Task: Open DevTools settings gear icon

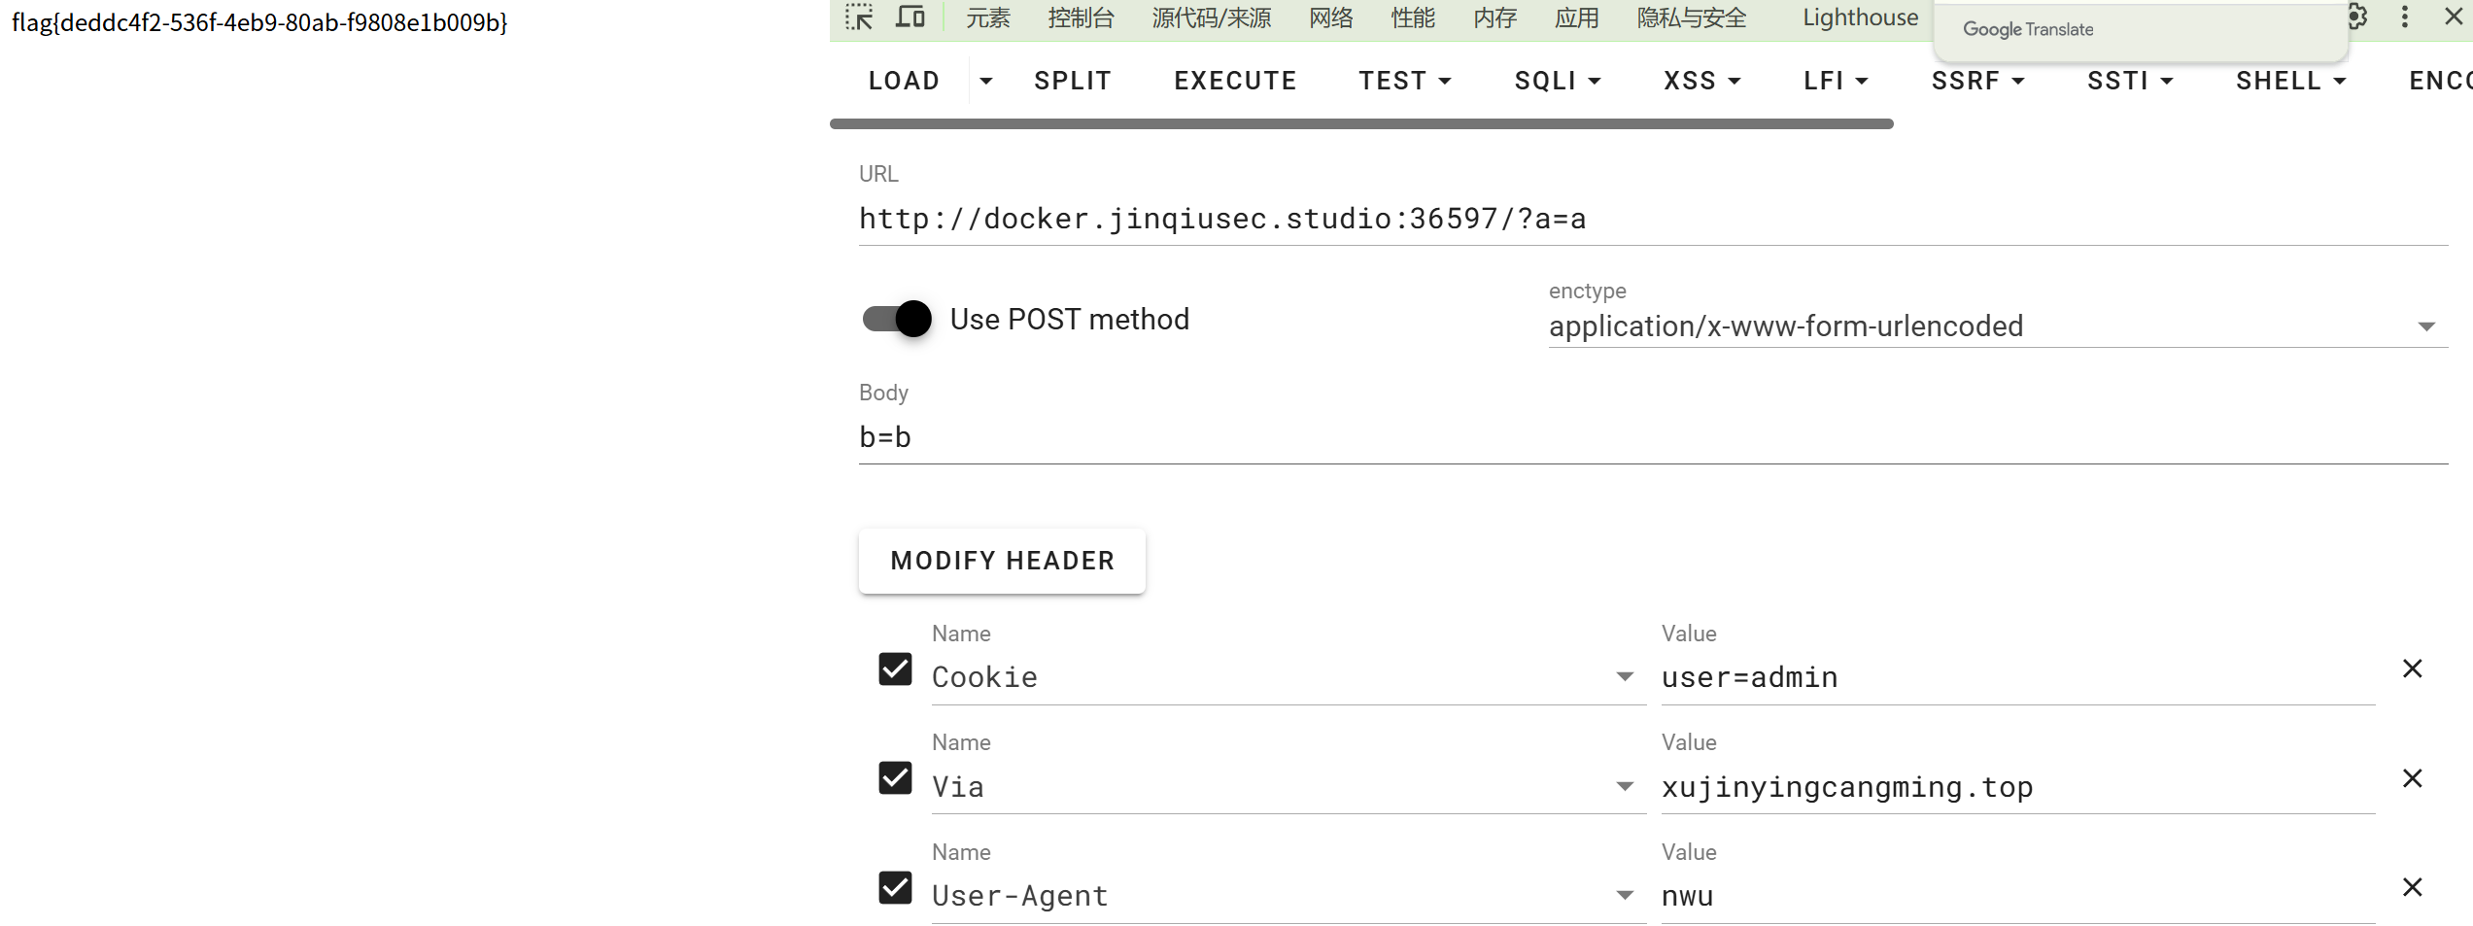Action: pos(2357,17)
